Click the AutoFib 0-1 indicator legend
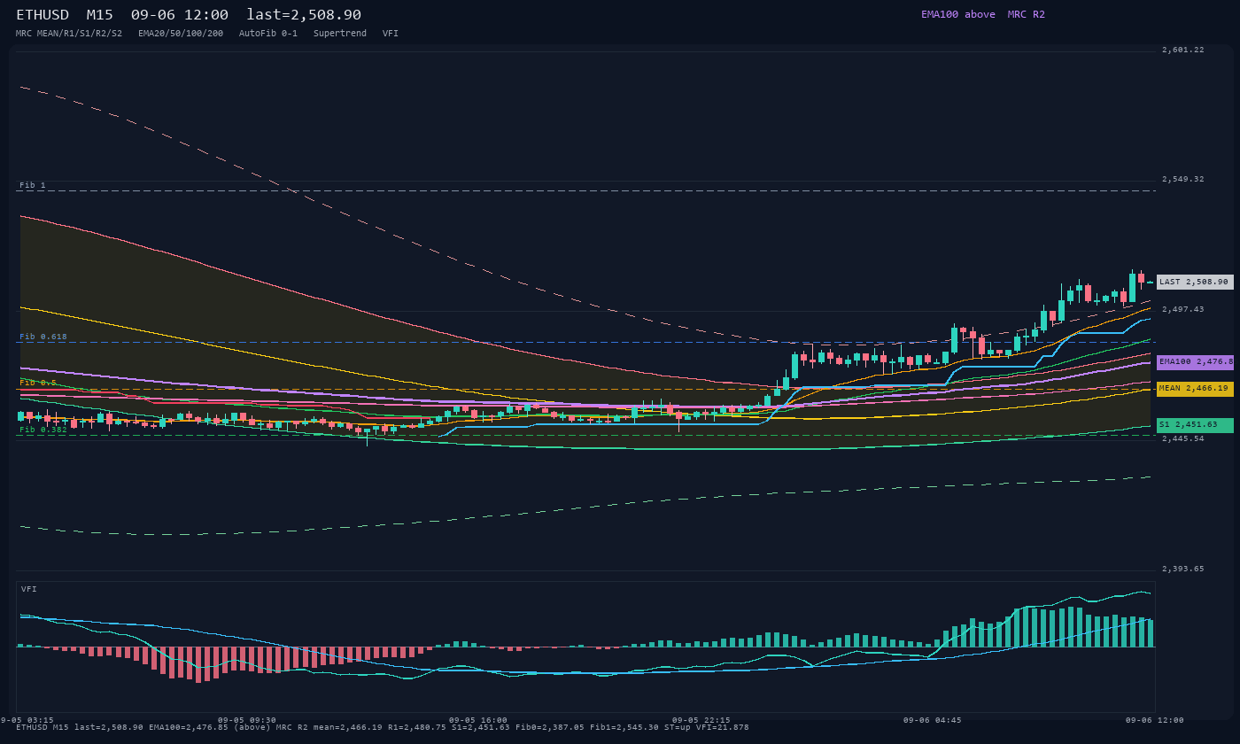The height and width of the screenshot is (744, 1240). point(268,34)
